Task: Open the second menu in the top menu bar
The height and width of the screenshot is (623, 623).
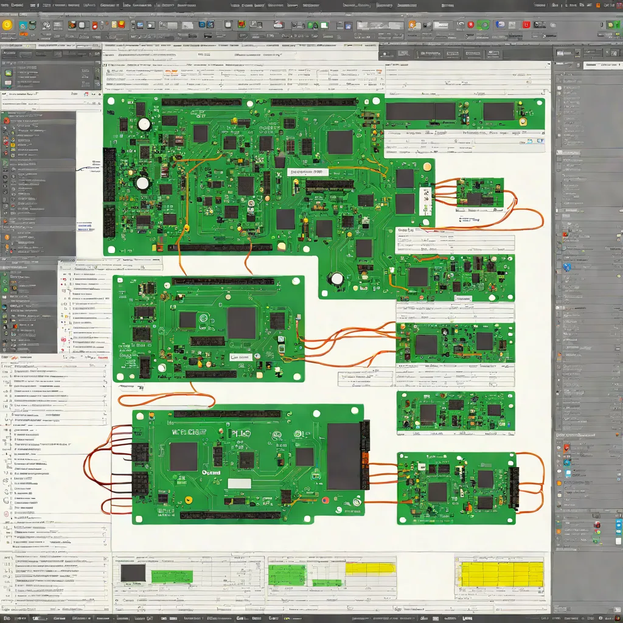Action: (x=17, y=5)
